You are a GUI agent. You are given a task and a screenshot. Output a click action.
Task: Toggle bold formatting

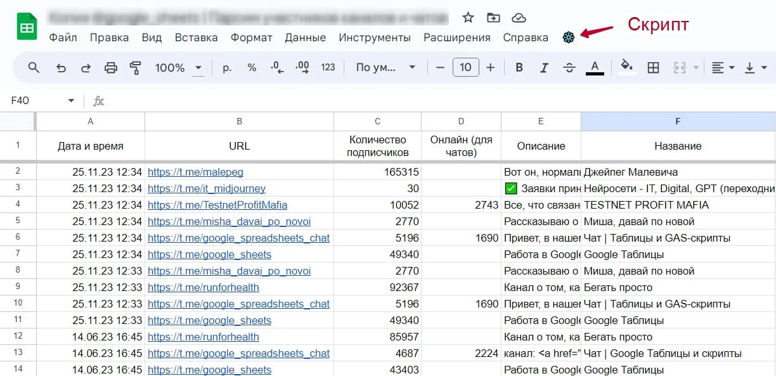tap(519, 68)
